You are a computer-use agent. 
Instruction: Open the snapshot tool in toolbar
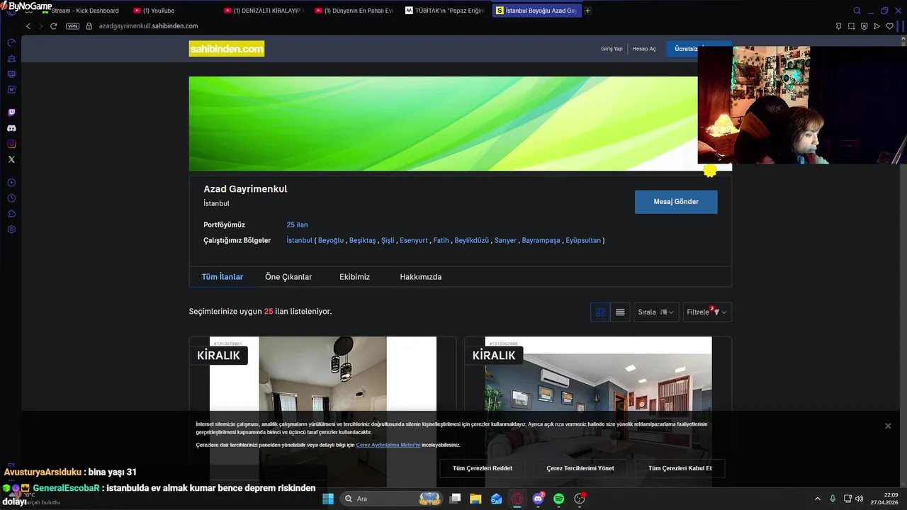pyautogui.click(x=851, y=26)
